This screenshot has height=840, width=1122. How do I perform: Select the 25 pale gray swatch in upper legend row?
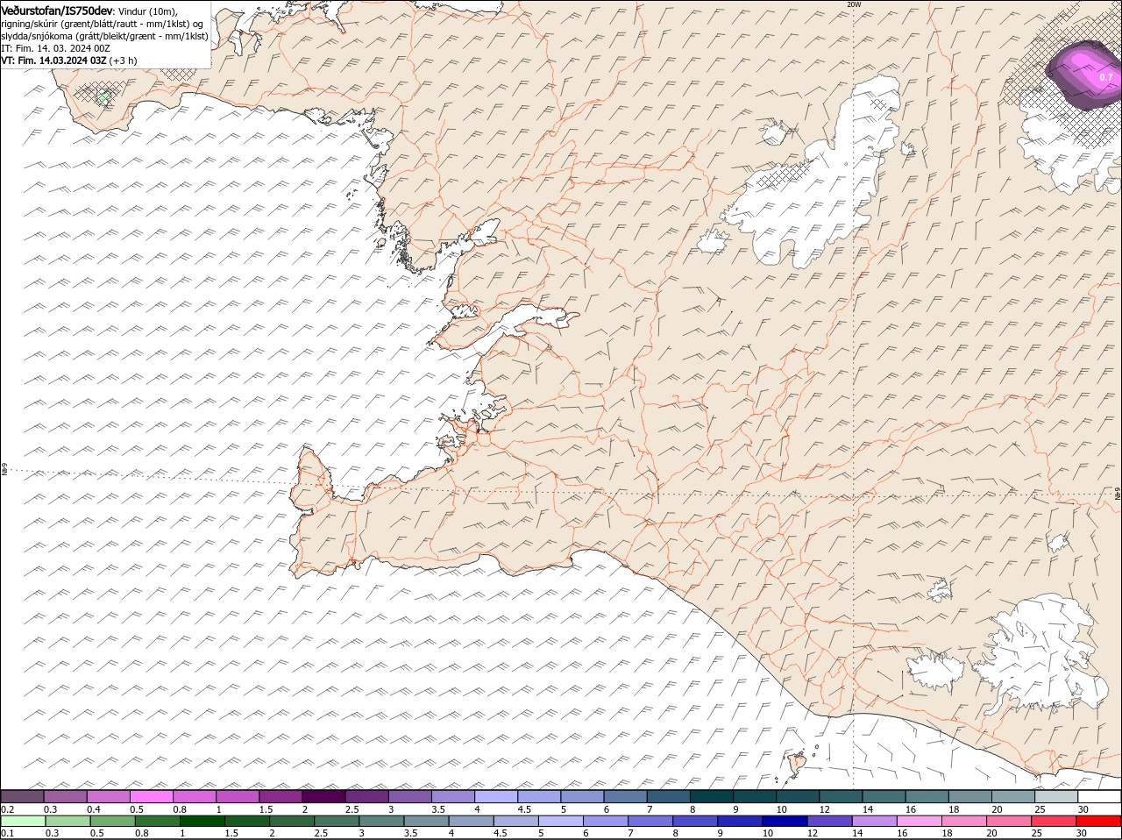coord(1056,796)
